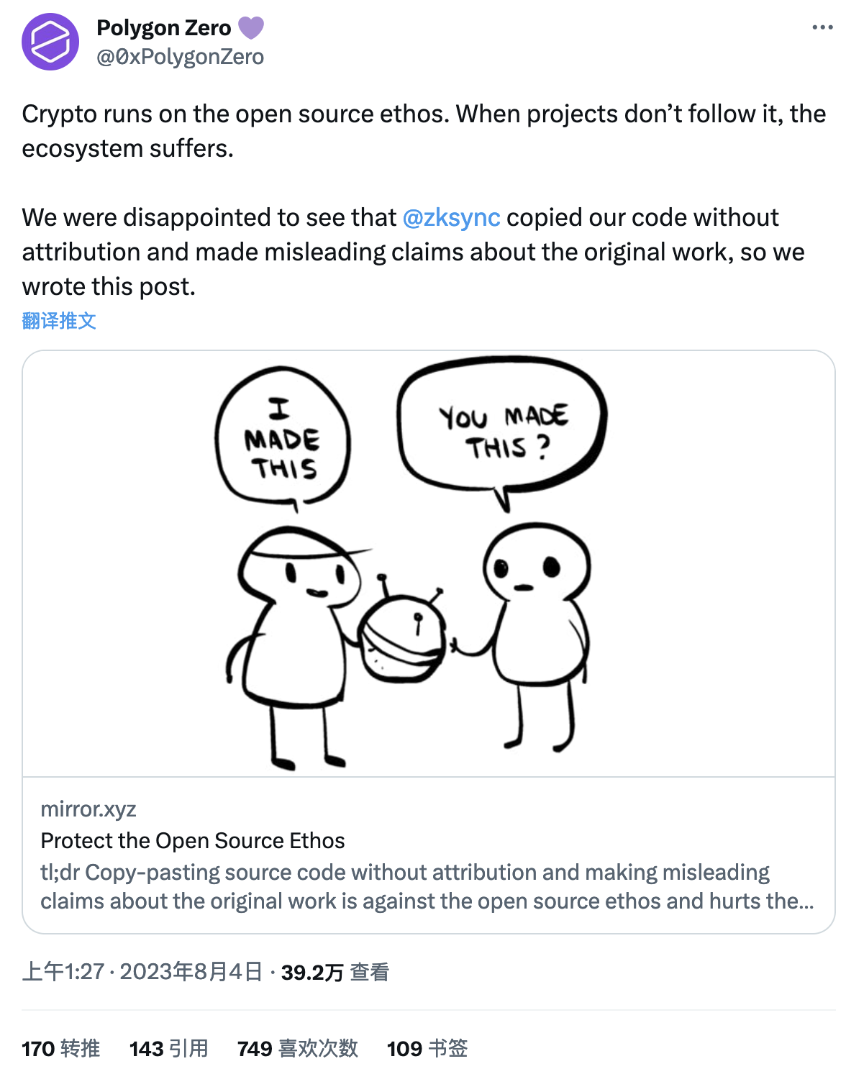Click the 'YOU MADE THIS ?' speech bubble
This screenshot has width=846, height=1069.
[x=502, y=429]
